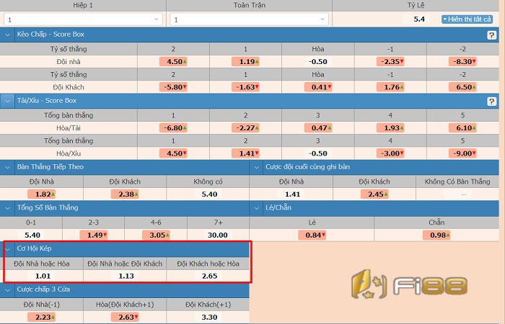Select Đội nhà odds -2.35
The width and height of the screenshot is (505, 324).
click(x=390, y=62)
